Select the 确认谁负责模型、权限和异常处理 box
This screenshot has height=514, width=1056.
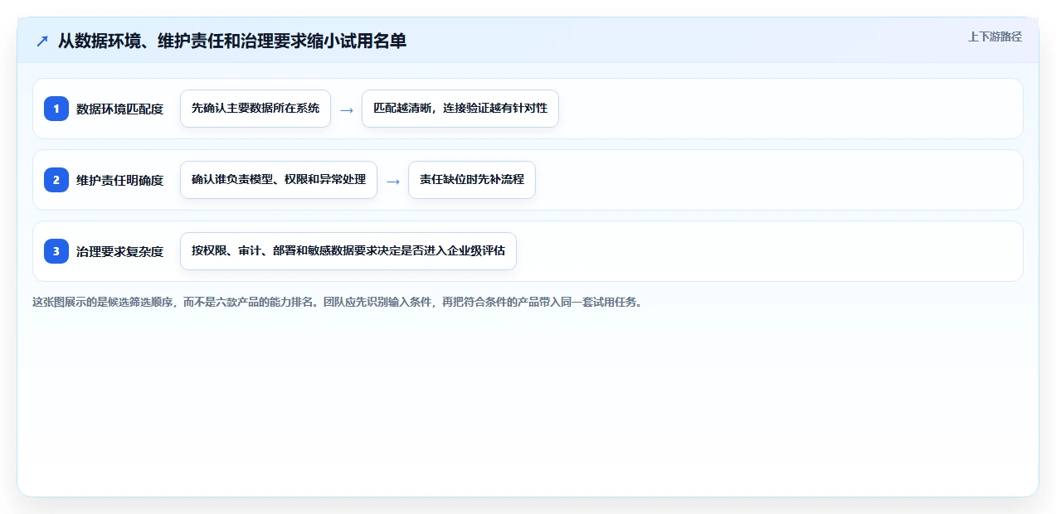tap(279, 180)
